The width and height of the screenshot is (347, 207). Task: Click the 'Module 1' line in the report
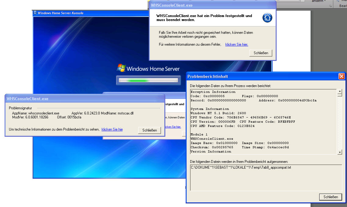pos(199,134)
